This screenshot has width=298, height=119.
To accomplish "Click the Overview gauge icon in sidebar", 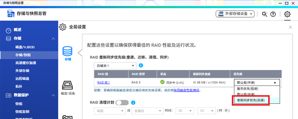I will coord(9,30).
